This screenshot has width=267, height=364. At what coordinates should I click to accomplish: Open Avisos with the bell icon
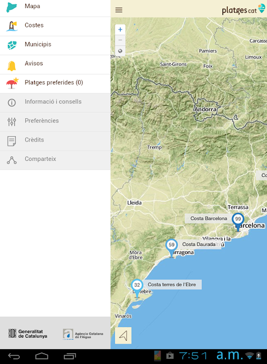point(55,65)
